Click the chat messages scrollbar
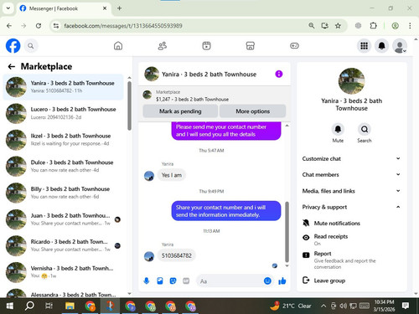Screen dimensions: 419x314 pyautogui.click(x=287, y=232)
